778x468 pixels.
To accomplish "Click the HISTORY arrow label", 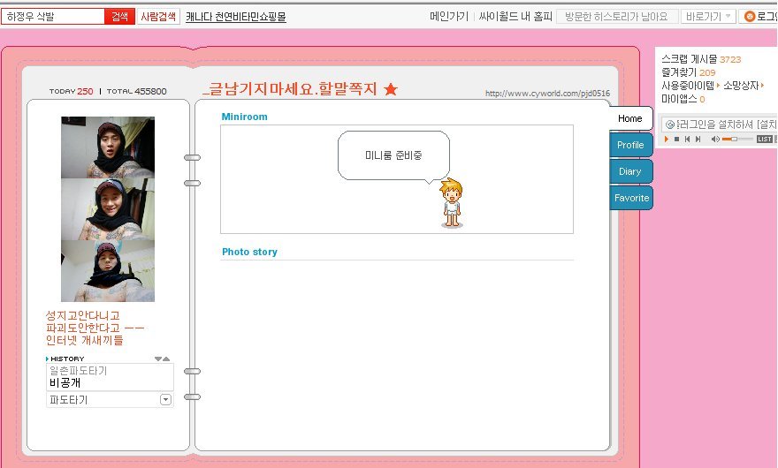I will [x=65, y=359].
